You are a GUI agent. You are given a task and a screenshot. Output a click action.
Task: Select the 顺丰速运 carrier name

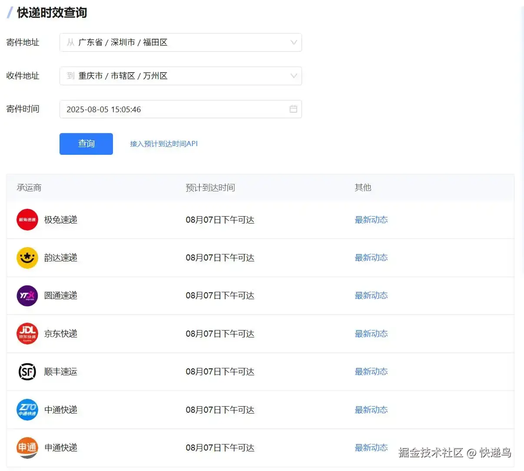coord(61,371)
